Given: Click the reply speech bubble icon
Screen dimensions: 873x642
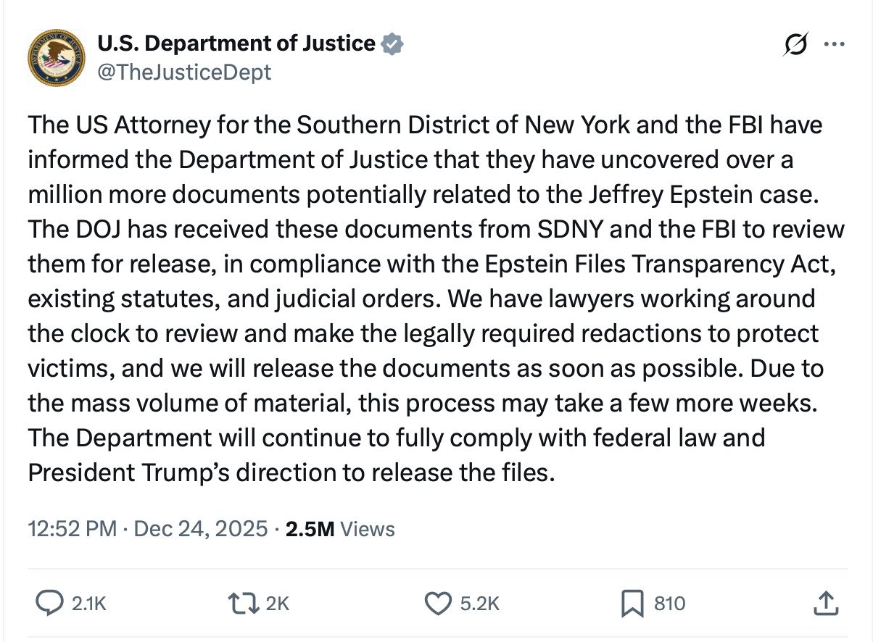Looking at the screenshot, I should 49,603.
